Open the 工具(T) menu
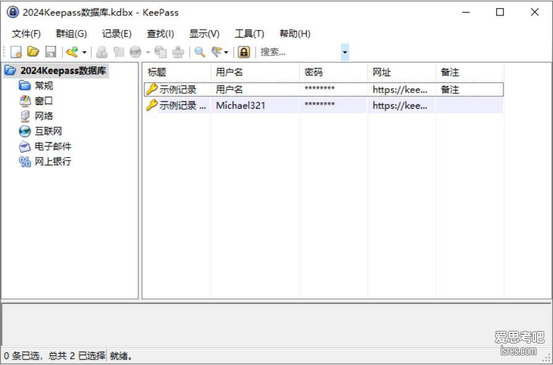This screenshot has width=553, height=365. 249,34
